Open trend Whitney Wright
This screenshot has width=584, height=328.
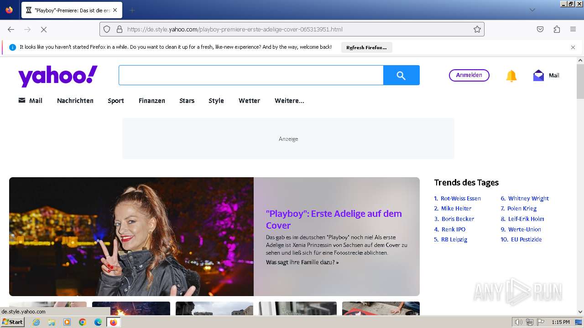coord(528,198)
